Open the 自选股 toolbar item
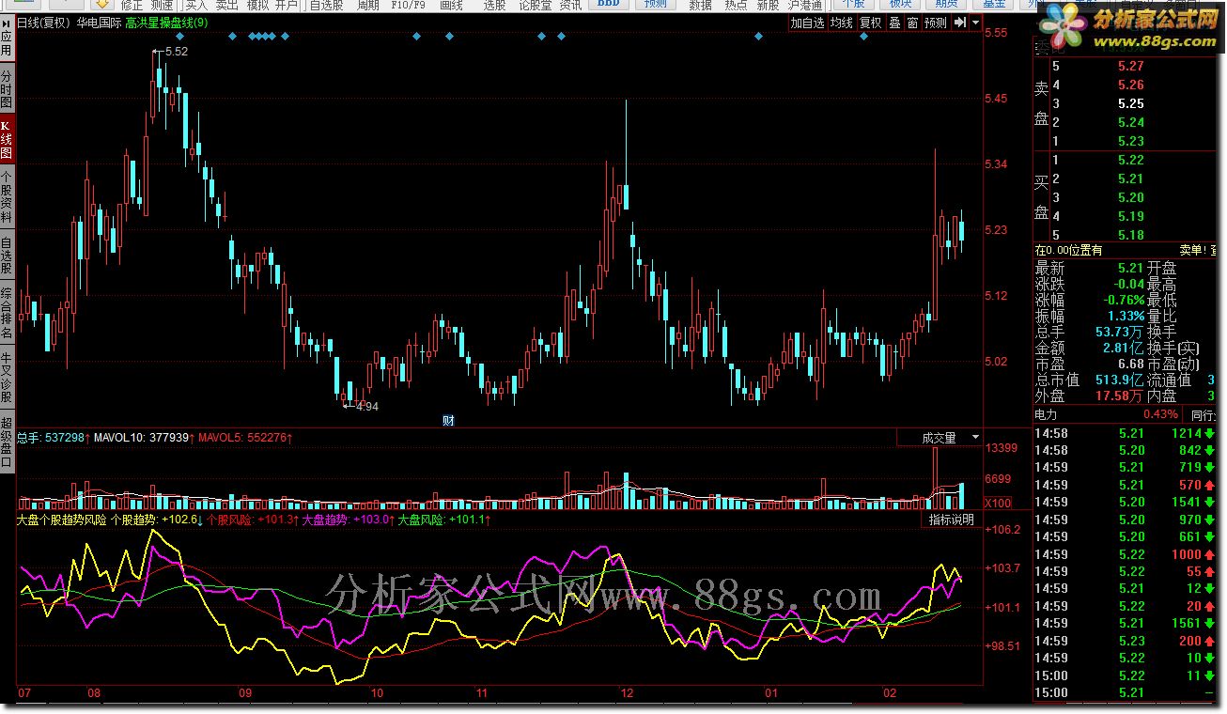The width and height of the screenshot is (1227, 714). 326,5
